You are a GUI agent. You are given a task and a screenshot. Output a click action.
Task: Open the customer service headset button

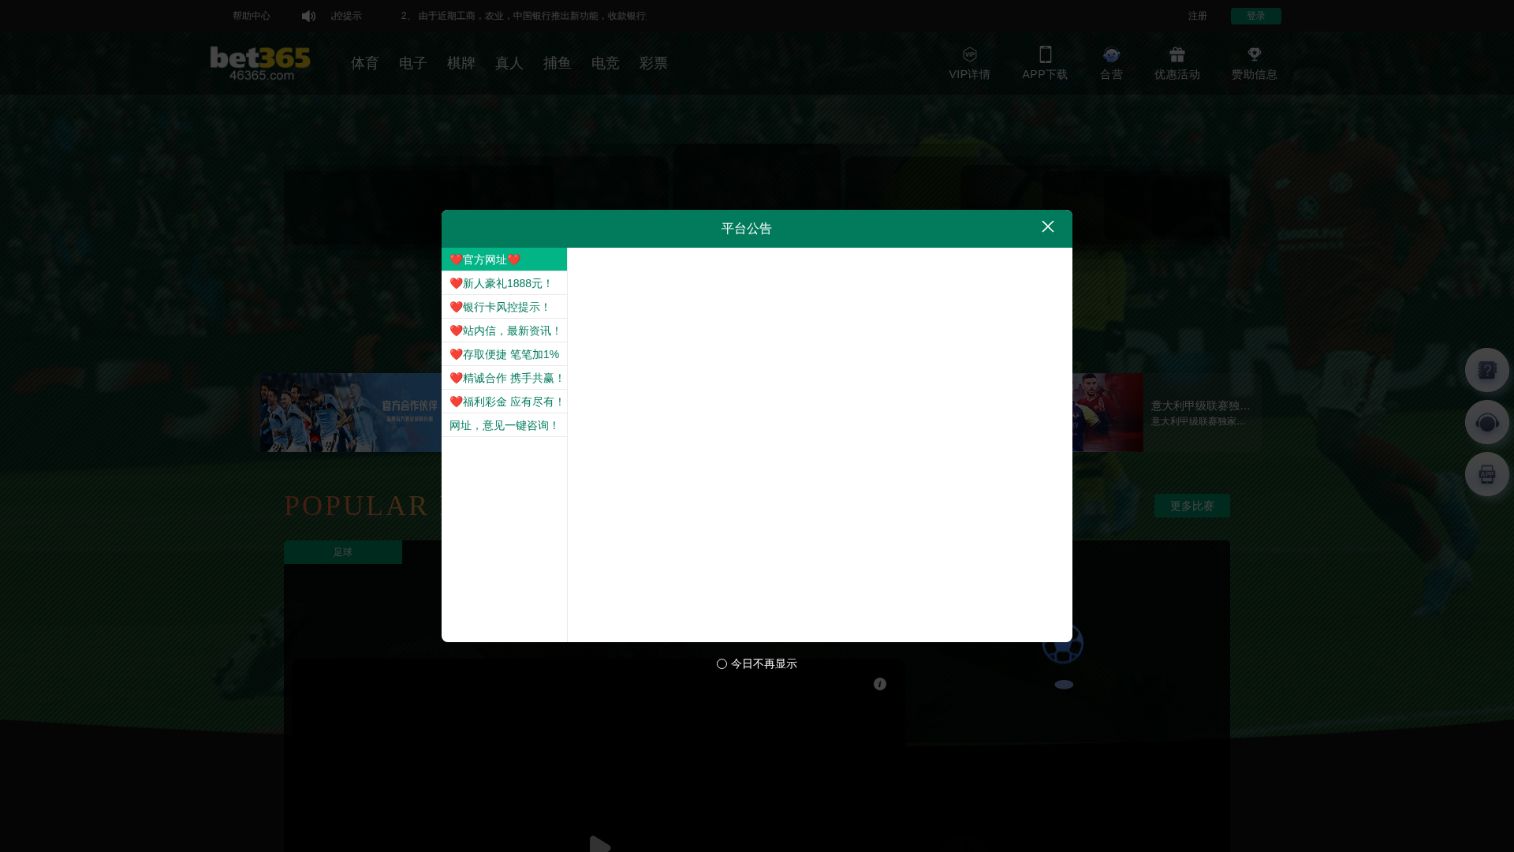1486,422
